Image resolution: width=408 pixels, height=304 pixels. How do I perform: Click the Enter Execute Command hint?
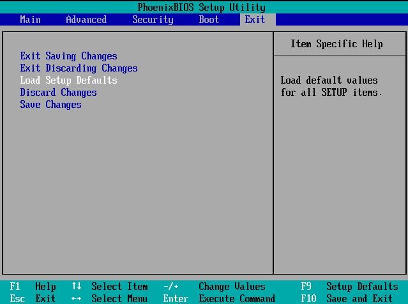point(219,298)
